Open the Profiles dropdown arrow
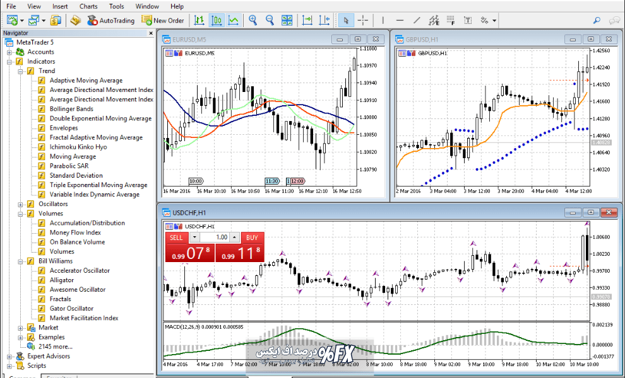625x378 pixels. point(44,21)
